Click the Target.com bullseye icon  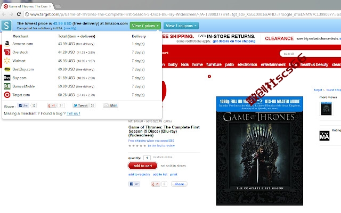tap(7, 95)
